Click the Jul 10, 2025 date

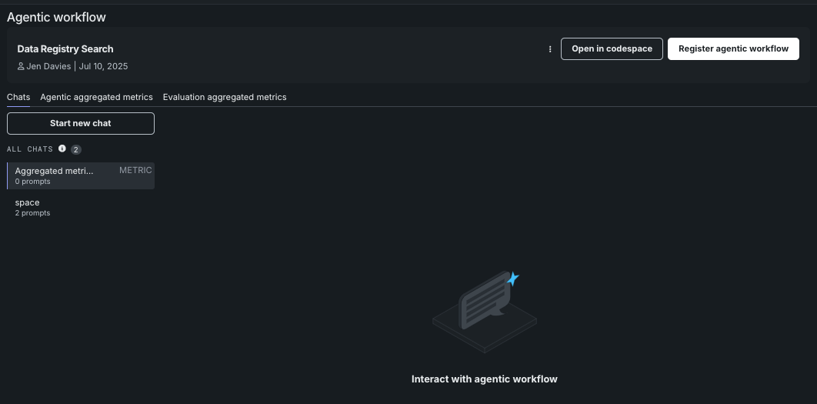pyautogui.click(x=103, y=66)
